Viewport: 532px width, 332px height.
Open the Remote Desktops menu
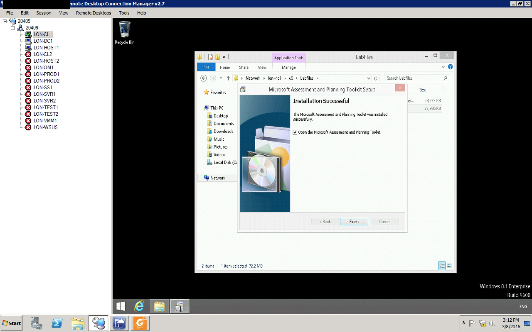pos(94,13)
